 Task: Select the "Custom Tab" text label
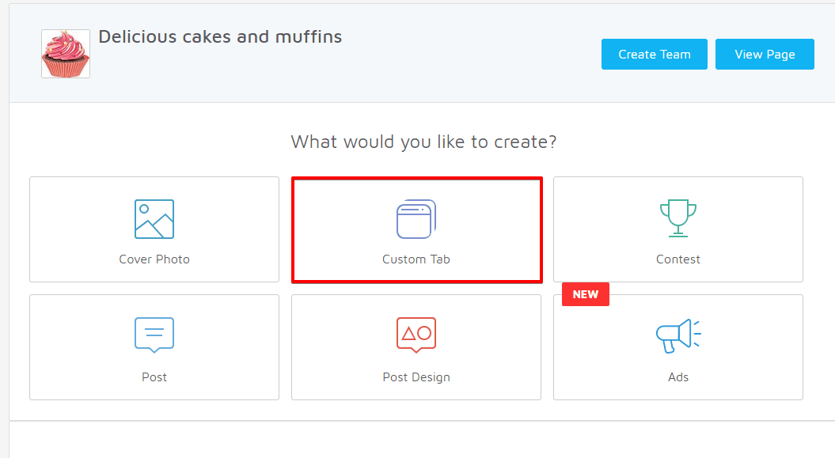coord(416,259)
